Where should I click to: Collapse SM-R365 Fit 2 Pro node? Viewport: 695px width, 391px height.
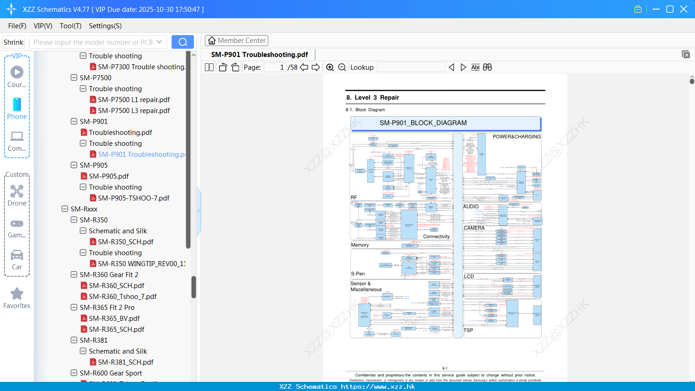pos(74,307)
